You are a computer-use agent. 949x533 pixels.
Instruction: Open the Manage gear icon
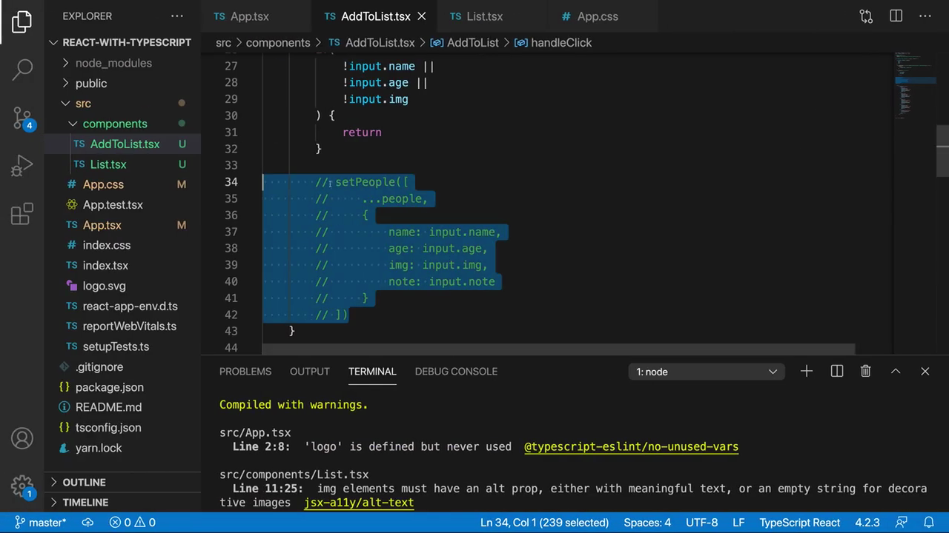(x=22, y=486)
